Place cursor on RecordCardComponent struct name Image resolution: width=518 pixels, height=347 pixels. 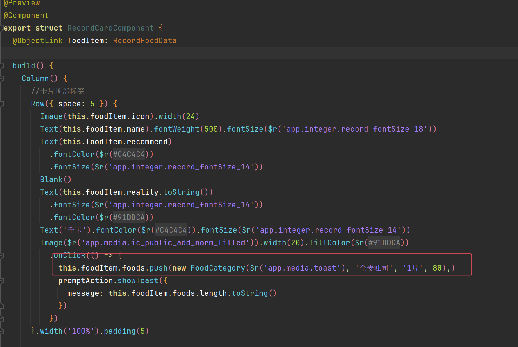tap(111, 28)
